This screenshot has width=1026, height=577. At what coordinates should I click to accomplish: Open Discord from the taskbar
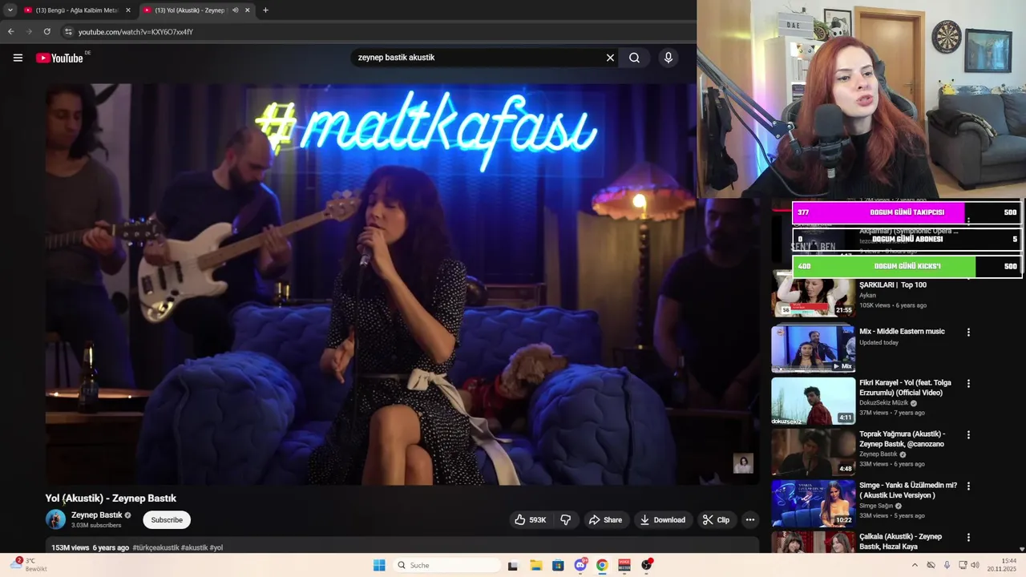point(580,565)
